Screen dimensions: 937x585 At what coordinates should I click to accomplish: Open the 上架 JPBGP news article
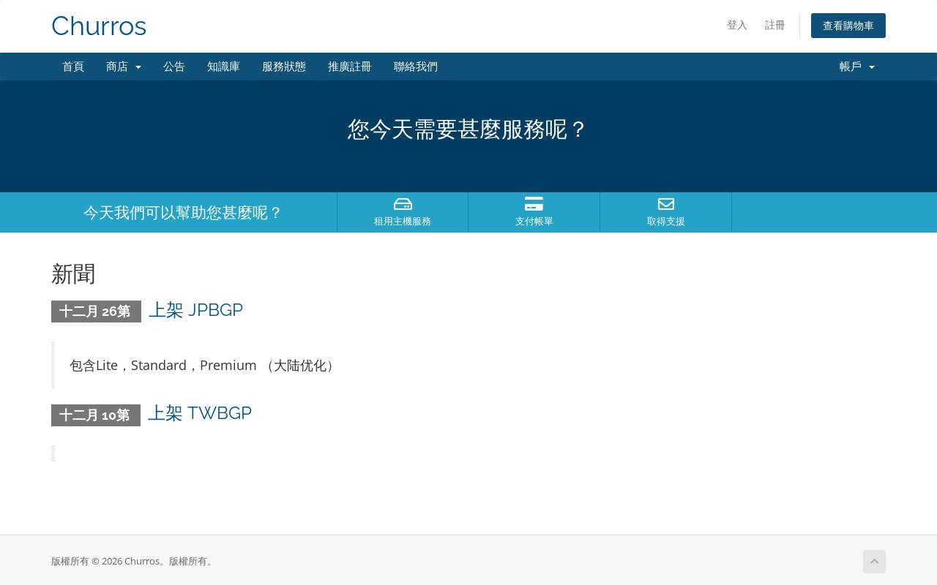click(x=195, y=310)
